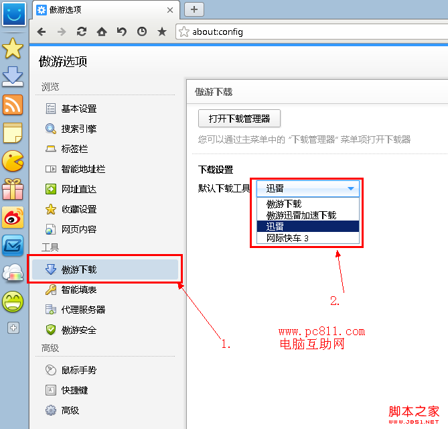448x429 pixels.
Task: Open browsing history clock icon
Action: (x=142, y=32)
